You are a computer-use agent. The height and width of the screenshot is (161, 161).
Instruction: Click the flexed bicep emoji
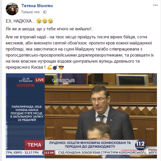pyautogui.click(x=50, y=67)
